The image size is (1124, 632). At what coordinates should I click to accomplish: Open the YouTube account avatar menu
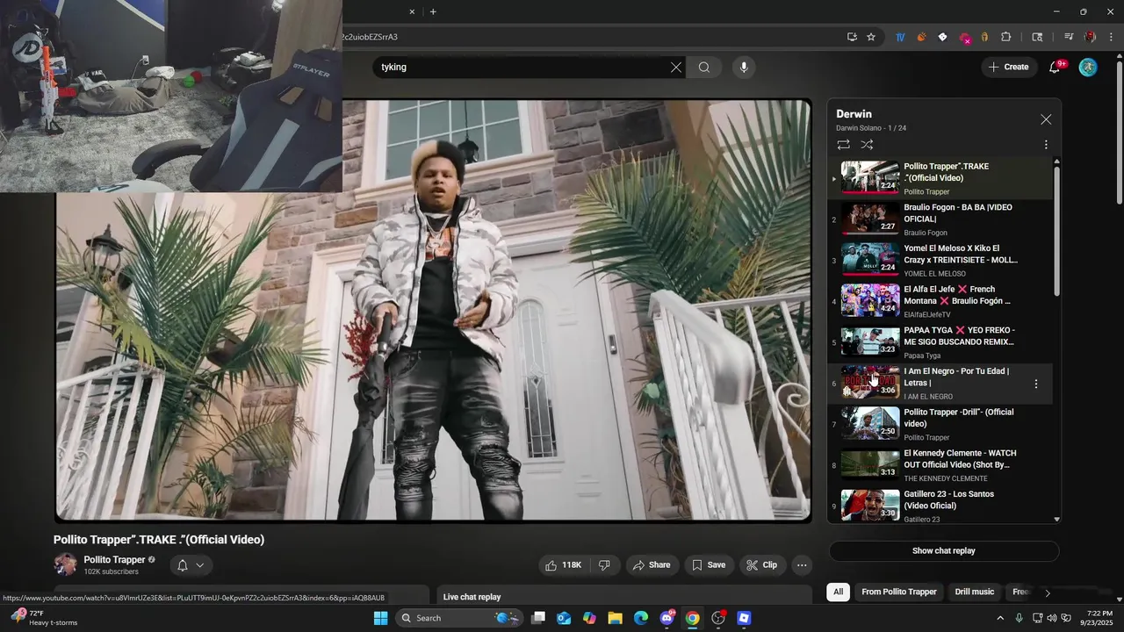1088,67
